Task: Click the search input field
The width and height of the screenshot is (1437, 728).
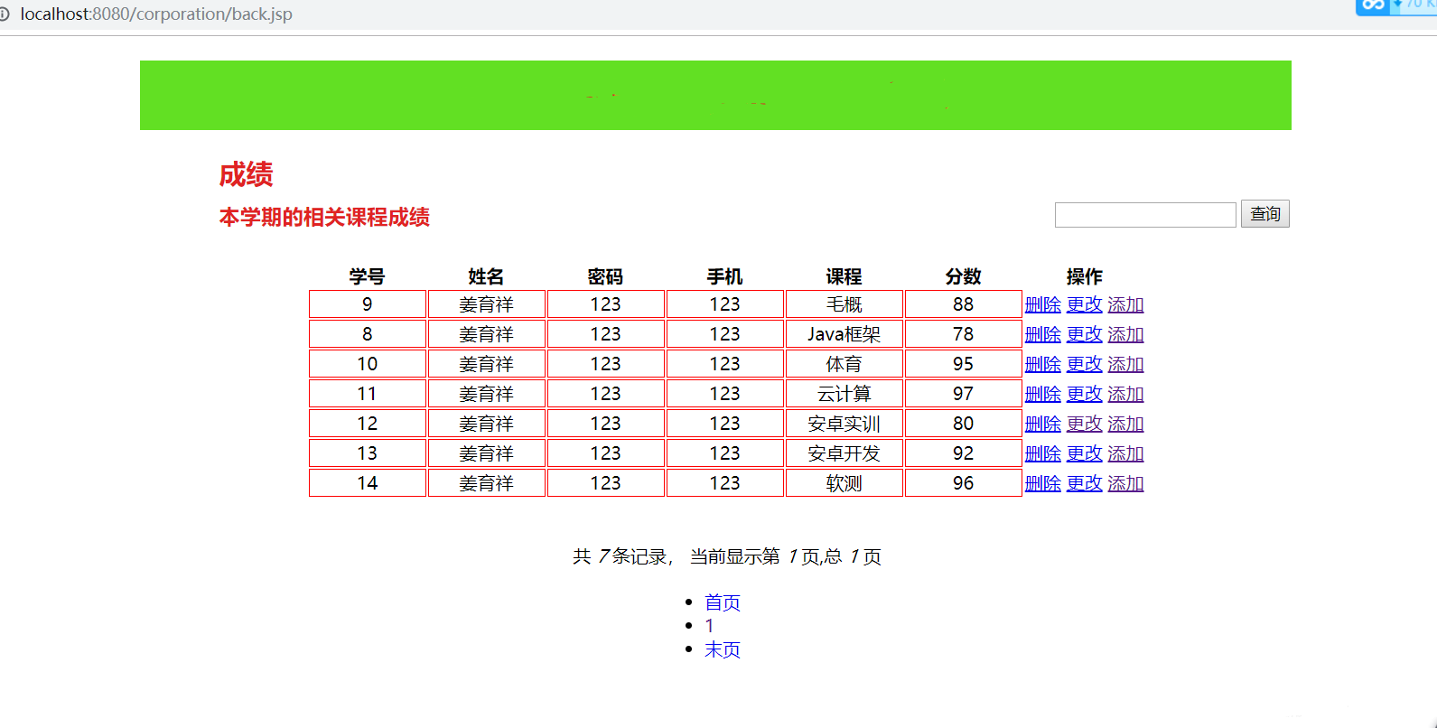Action: click(1144, 215)
